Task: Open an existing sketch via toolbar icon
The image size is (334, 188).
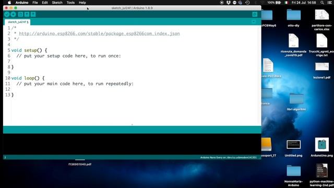Action: tap(27, 14)
